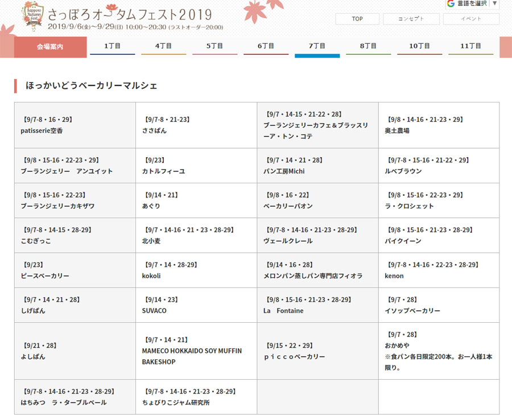This screenshot has height=415, width=512.
Task: Switch to the 1丁目 tab
Action: [x=112, y=46]
